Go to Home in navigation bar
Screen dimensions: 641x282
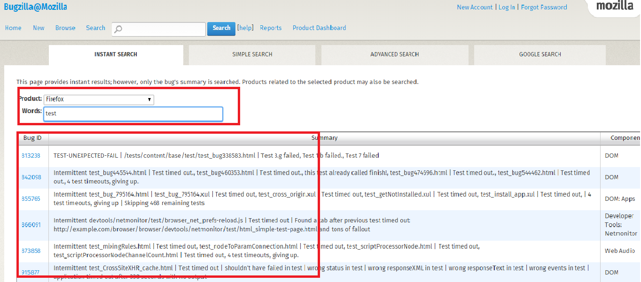13,28
